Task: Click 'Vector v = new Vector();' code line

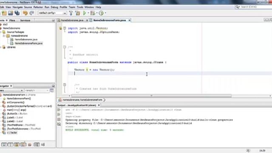Action: click(94, 70)
